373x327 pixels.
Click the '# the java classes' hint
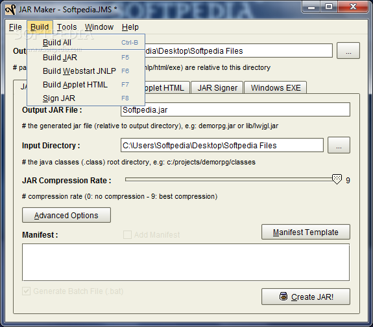139,162
